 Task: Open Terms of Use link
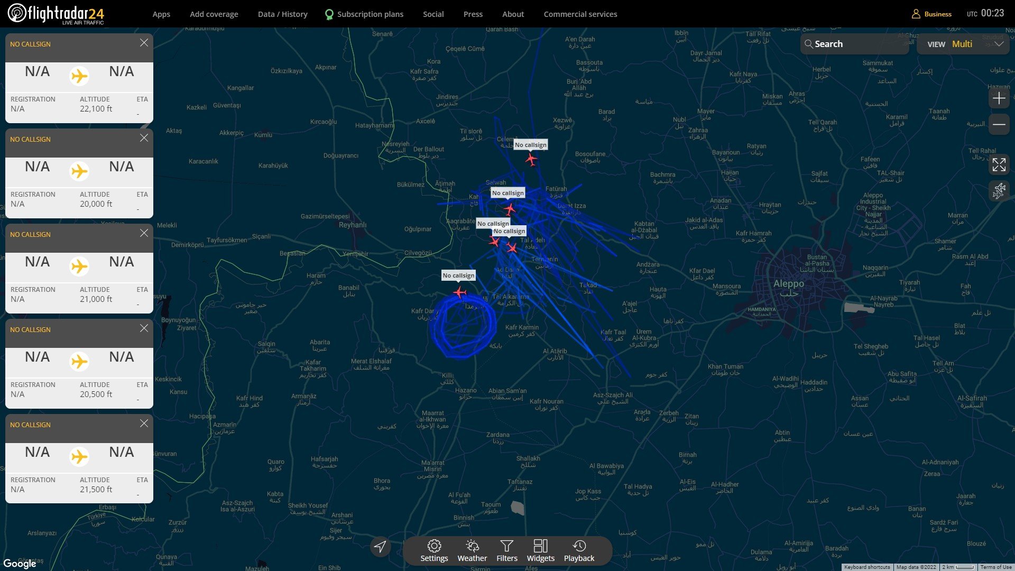point(996,567)
